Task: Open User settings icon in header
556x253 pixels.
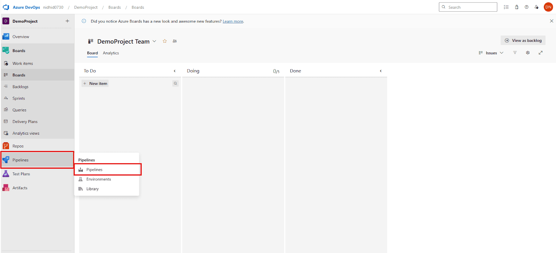Action: (537, 7)
